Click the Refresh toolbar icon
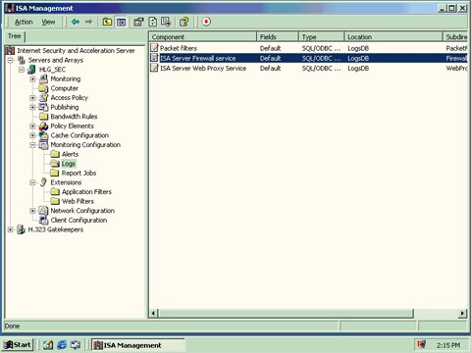Viewport: 472px width, 353px height. 153,22
